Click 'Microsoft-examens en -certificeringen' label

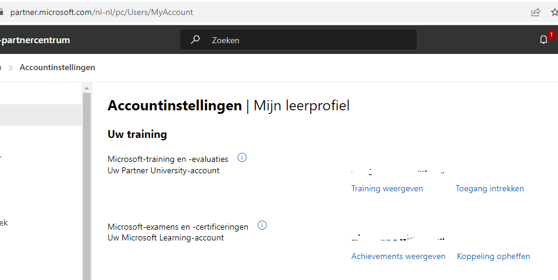click(178, 227)
